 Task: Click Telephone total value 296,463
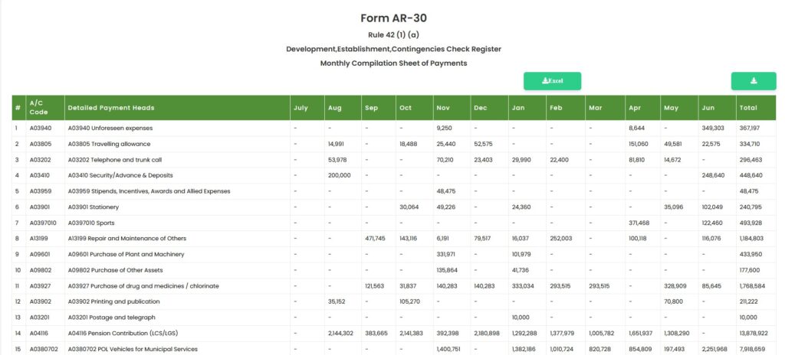tap(751, 160)
